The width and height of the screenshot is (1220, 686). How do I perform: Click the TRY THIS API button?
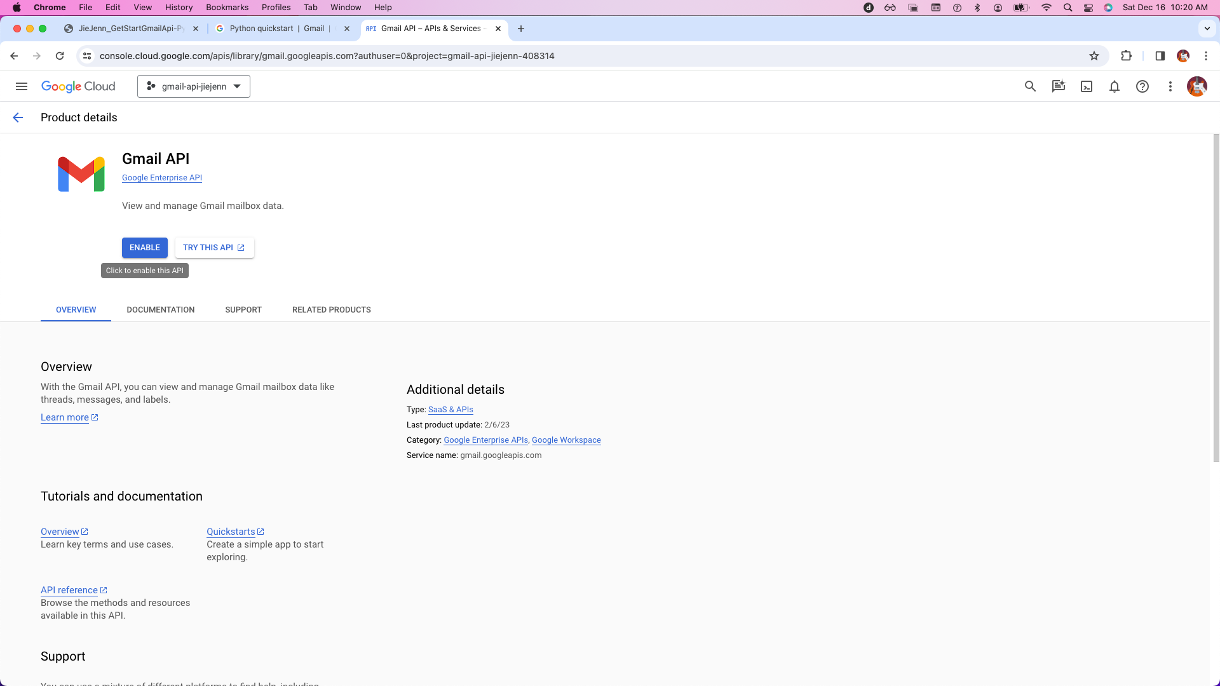[x=214, y=248]
